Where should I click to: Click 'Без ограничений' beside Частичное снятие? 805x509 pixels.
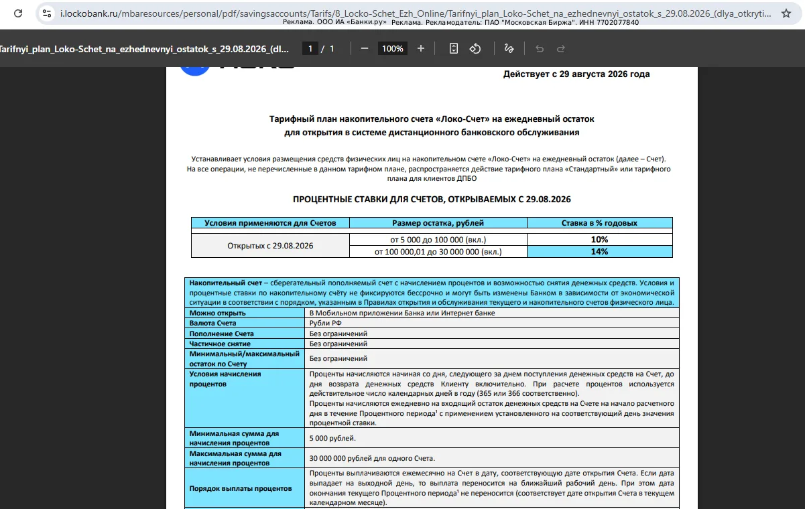(338, 344)
